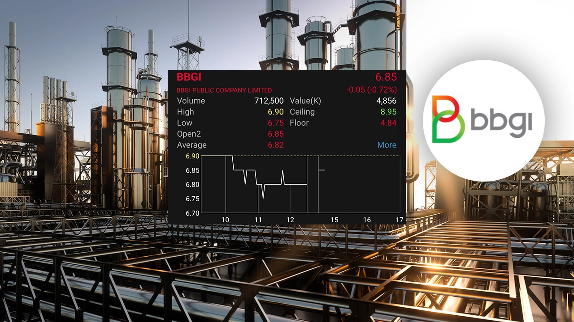
Task: Select the 12 o'clock x-axis tick
Action: click(x=290, y=220)
